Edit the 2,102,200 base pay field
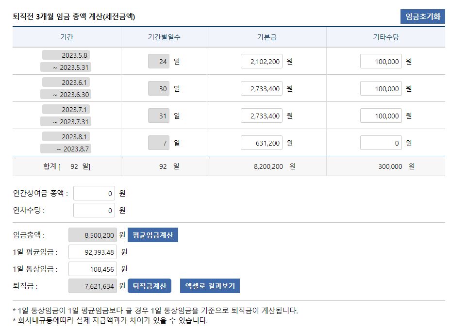Image resolution: width=450 pixels, height=330 pixels. tap(262, 62)
